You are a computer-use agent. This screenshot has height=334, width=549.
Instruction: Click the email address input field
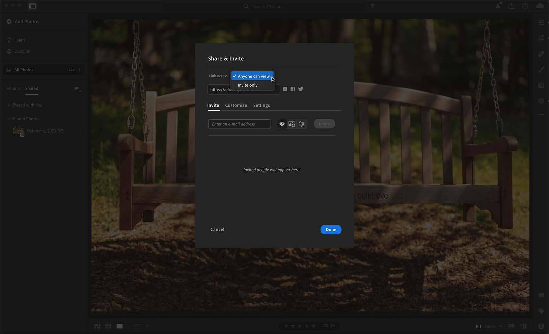pyautogui.click(x=240, y=124)
